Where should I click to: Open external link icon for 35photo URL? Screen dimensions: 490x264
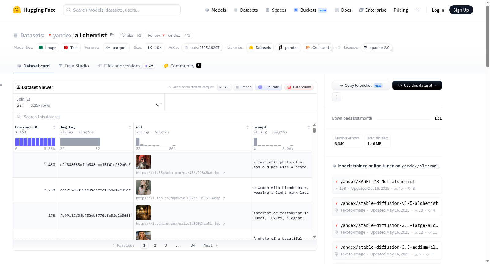(224, 173)
